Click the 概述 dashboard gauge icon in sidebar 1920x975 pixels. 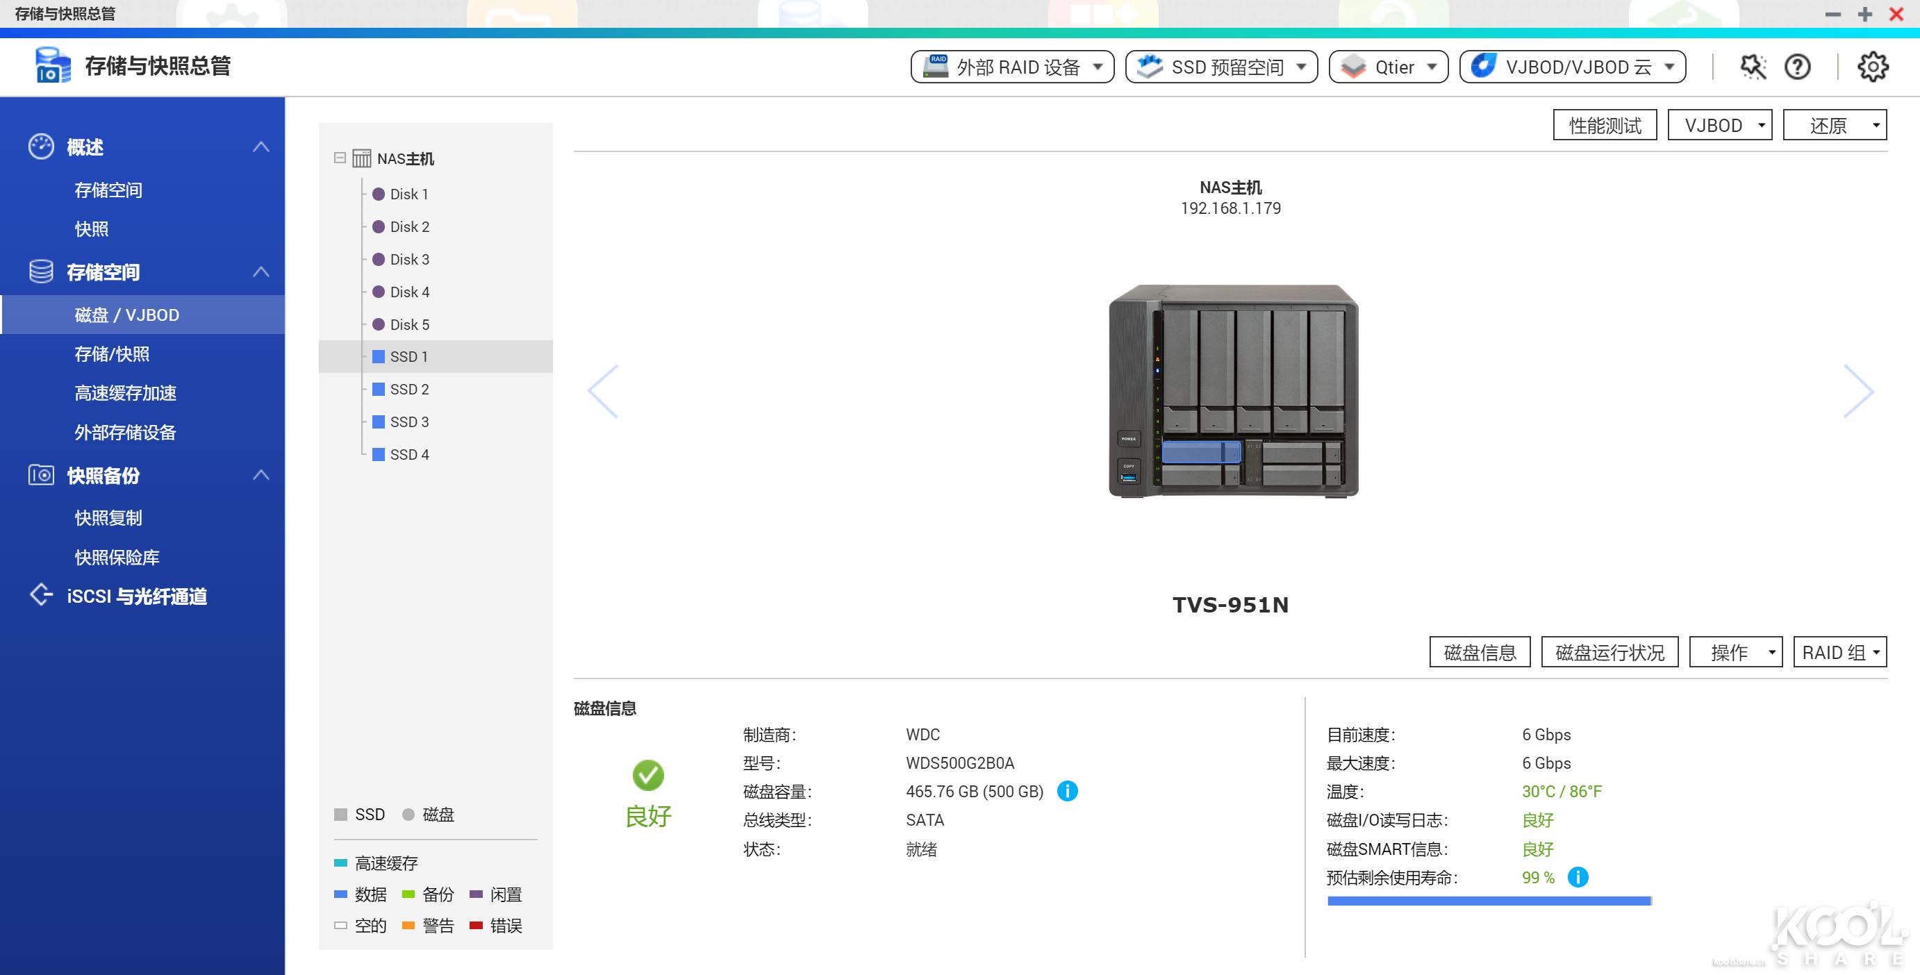41,146
